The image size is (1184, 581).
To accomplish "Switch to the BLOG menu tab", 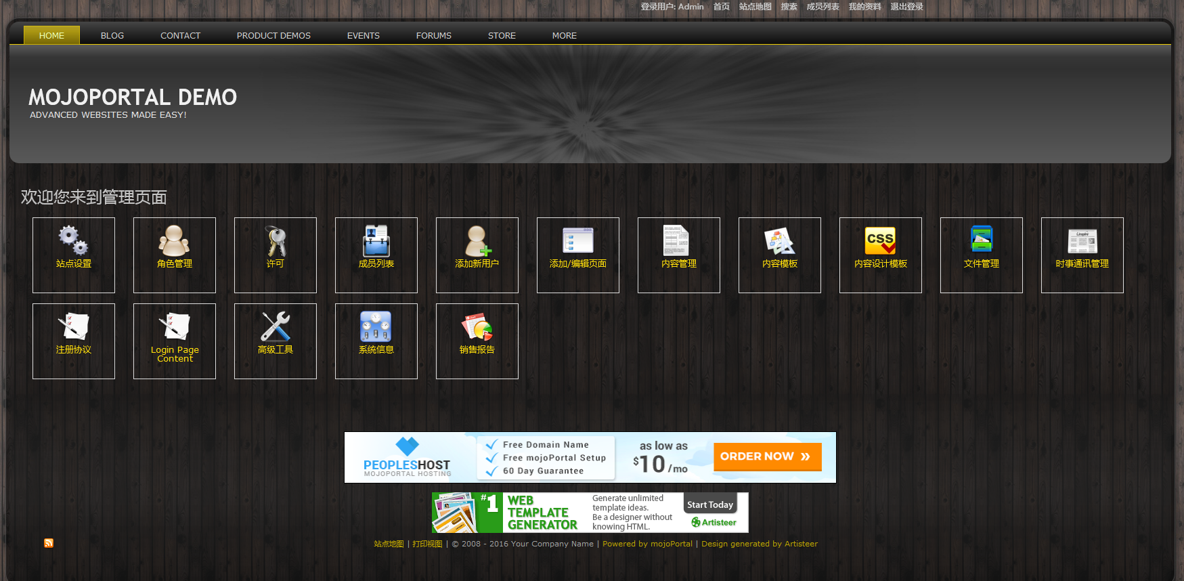I will [112, 36].
